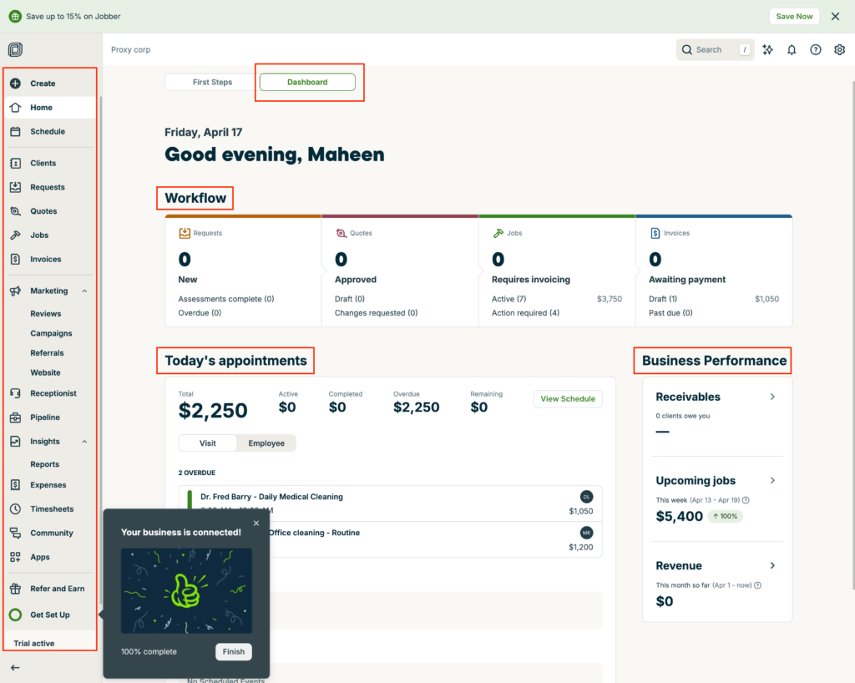Close the Your business is connected popup
Image resolution: width=855 pixels, height=683 pixels.
[256, 524]
